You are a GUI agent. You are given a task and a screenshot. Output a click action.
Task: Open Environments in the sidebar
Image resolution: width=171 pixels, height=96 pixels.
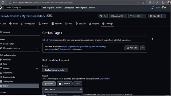(9, 77)
